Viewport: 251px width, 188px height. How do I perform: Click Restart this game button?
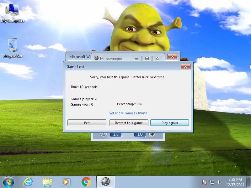coord(129,123)
